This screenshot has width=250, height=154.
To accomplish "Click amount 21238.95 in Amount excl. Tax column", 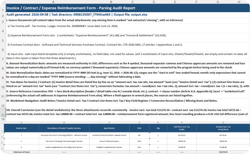I will (223, 147).
